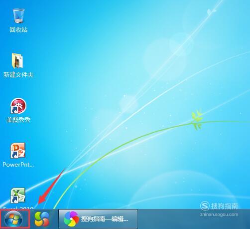Viewport: 250px width, 229px height.
Task: Select the 新建文件夹 folder icon
Action: (x=17, y=60)
